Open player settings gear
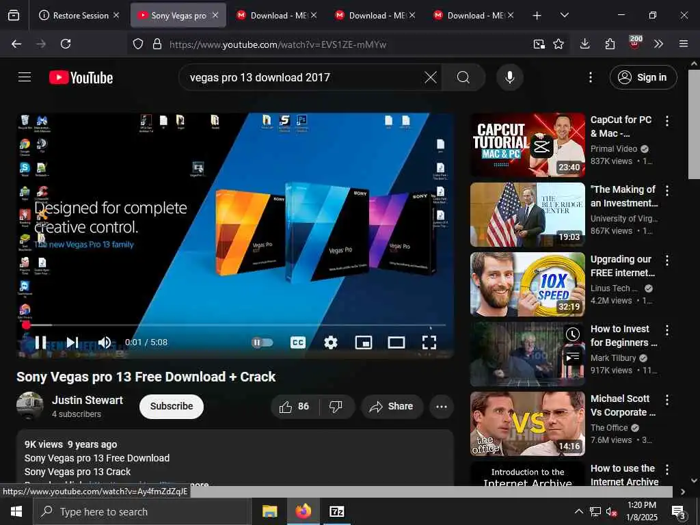Image resolution: width=700 pixels, height=525 pixels. 330,342
